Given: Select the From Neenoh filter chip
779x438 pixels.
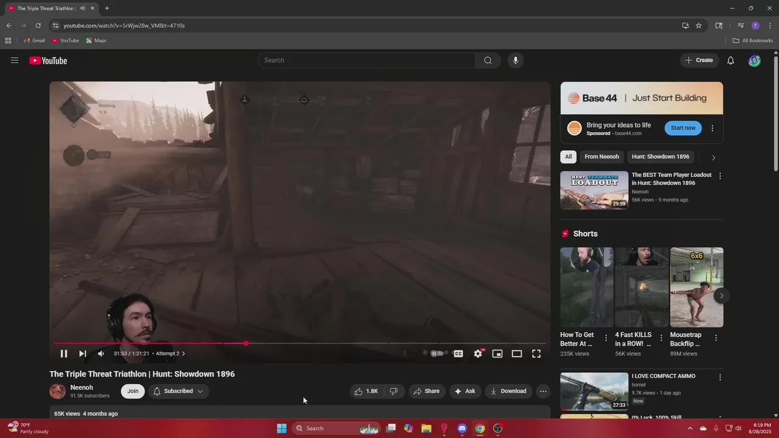Looking at the screenshot, I should coord(602,157).
